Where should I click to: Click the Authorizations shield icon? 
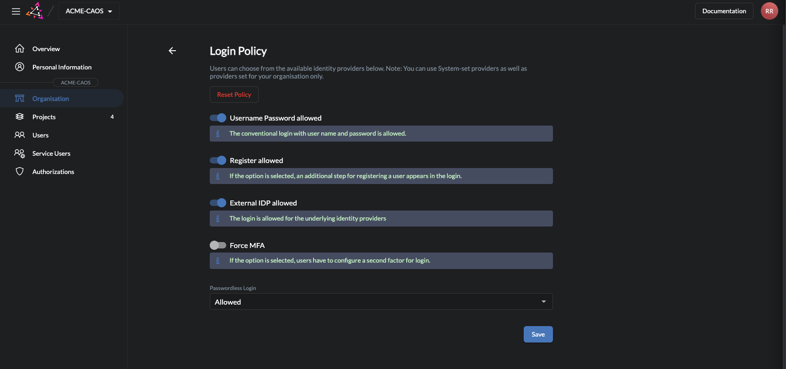click(20, 172)
